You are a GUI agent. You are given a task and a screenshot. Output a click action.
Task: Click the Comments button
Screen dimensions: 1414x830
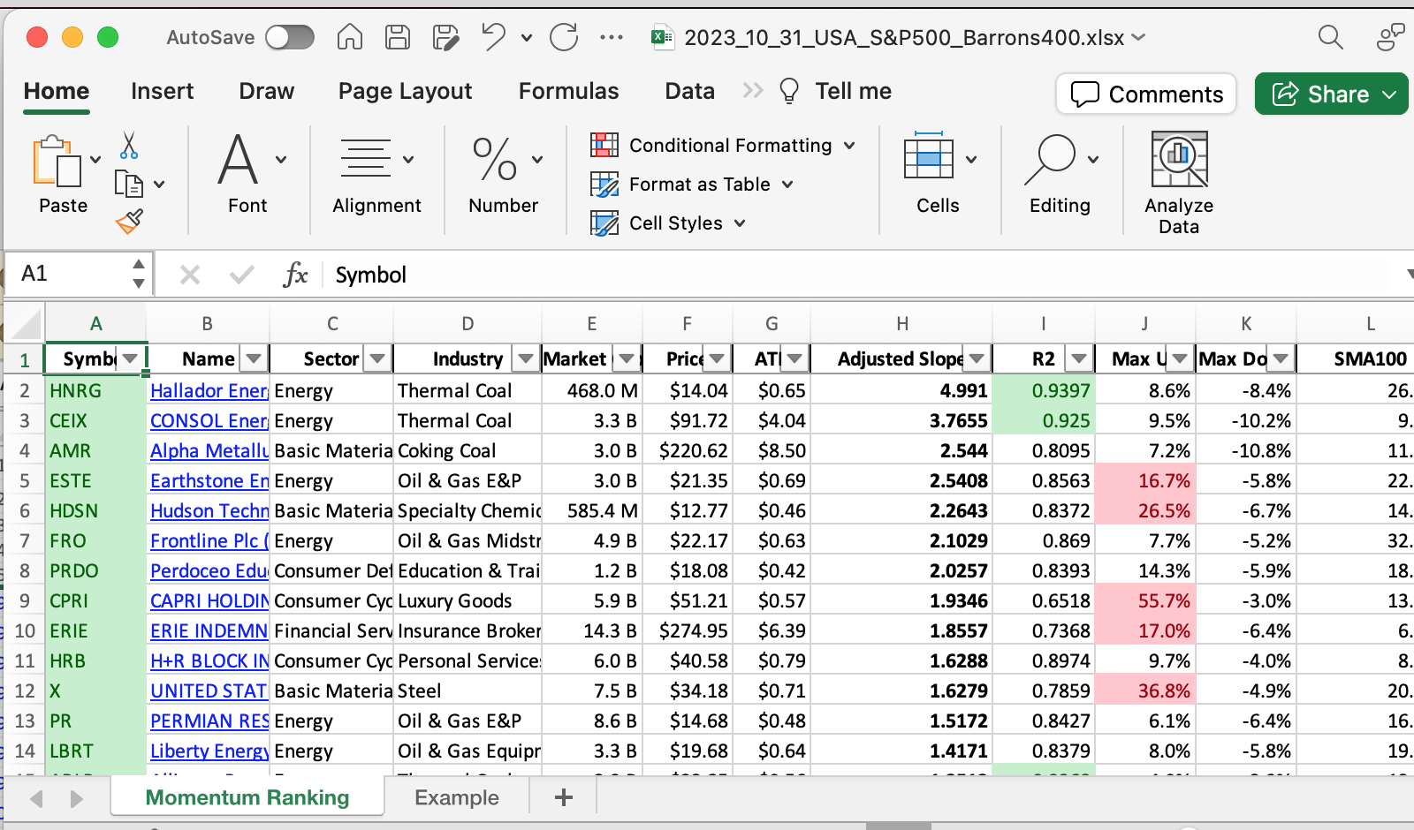(x=1146, y=94)
